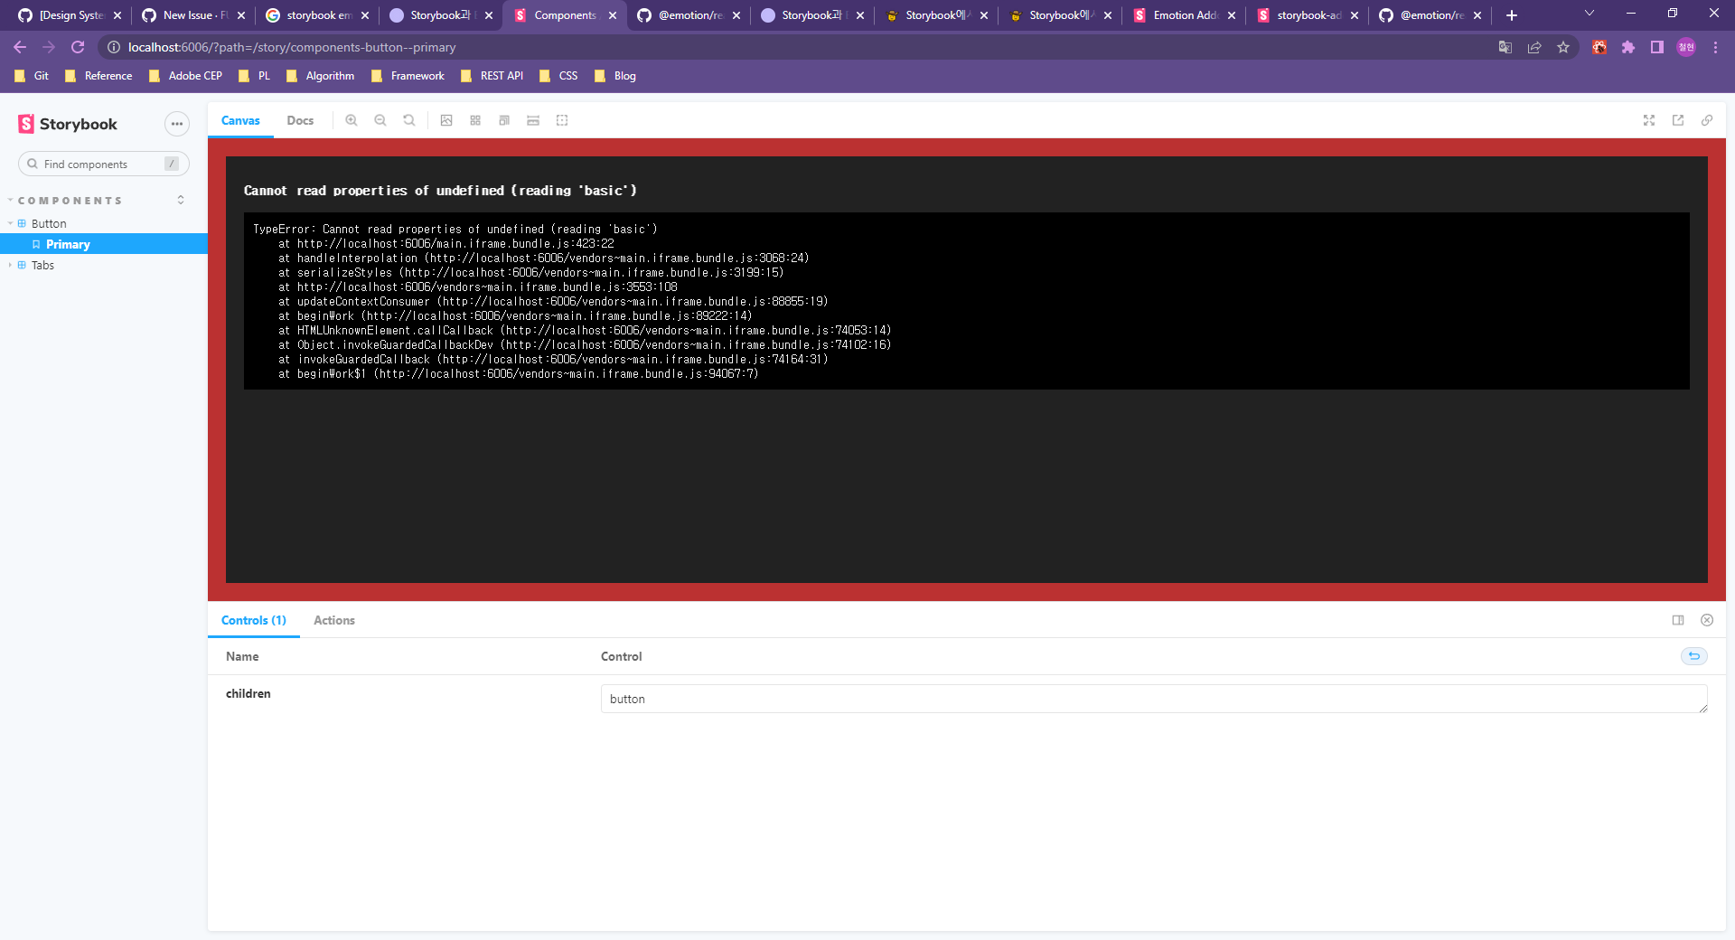Change the viewport size
Image resolution: width=1735 pixels, height=940 pixels.
coord(503,119)
